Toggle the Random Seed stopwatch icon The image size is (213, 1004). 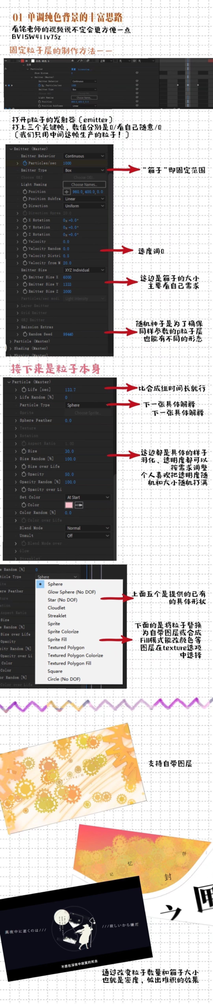pos(25,334)
